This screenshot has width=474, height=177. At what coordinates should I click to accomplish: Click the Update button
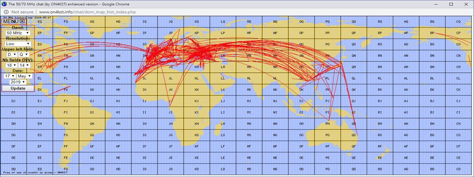18,88
